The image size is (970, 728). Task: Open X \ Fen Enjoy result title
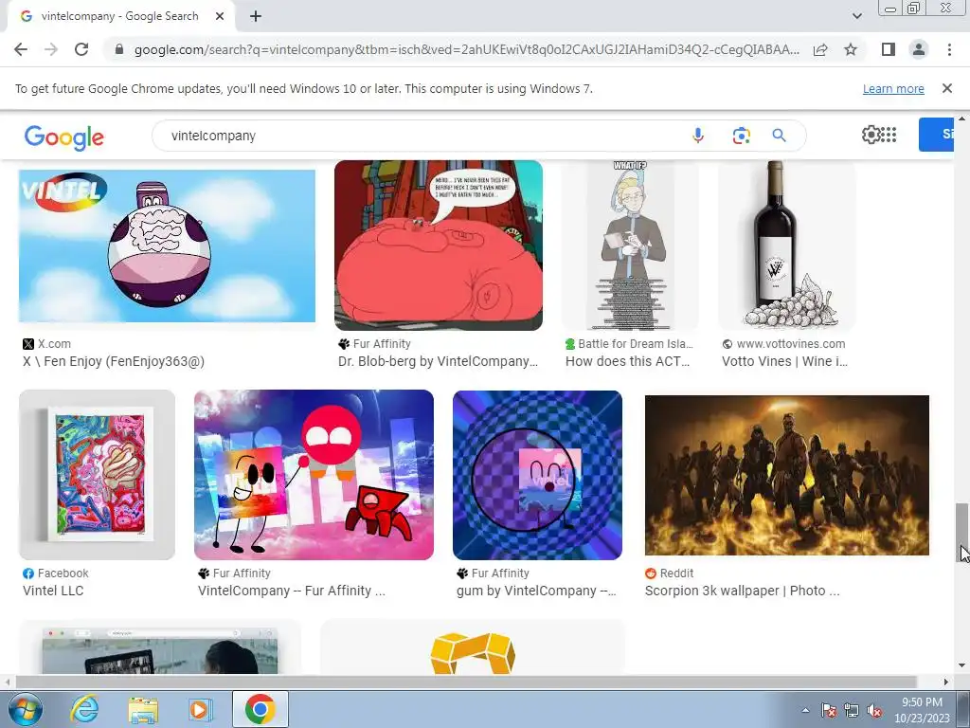[114, 361]
